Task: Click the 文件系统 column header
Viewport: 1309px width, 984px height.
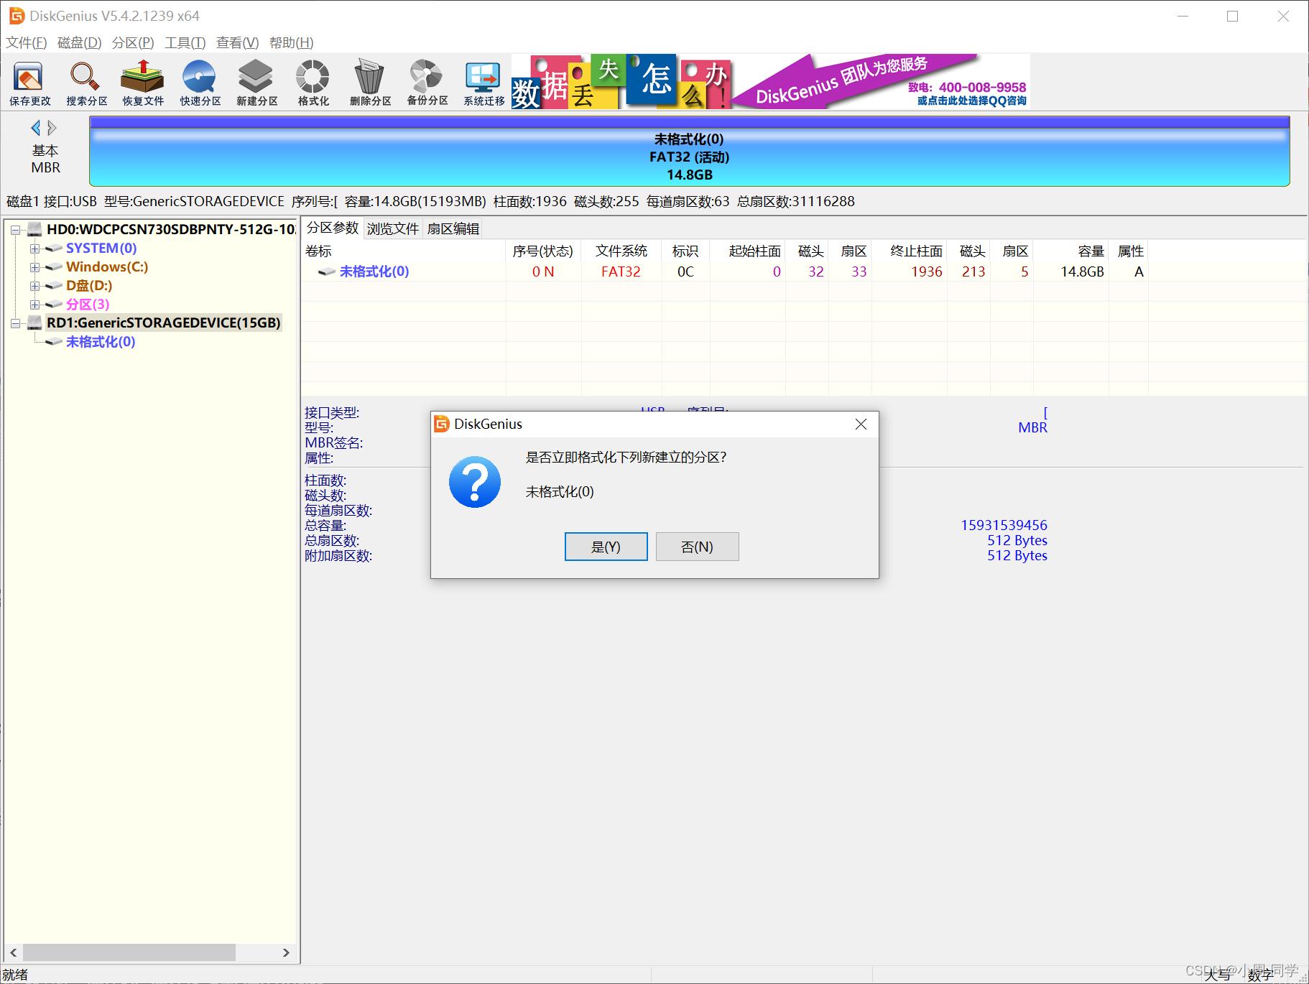Action: pos(621,251)
